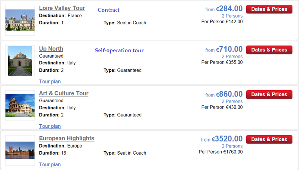The image size is (299, 170).
Task: Open the European Highlights title link
Action: pyautogui.click(x=67, y=138)
